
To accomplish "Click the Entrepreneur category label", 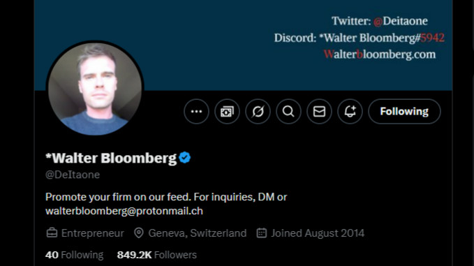I will [x=93, y=233].
